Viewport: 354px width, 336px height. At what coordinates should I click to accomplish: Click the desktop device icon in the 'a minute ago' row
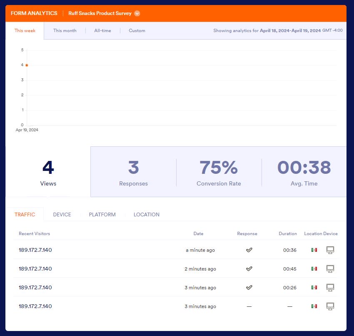pyautogui.click(x=330, y=250)
